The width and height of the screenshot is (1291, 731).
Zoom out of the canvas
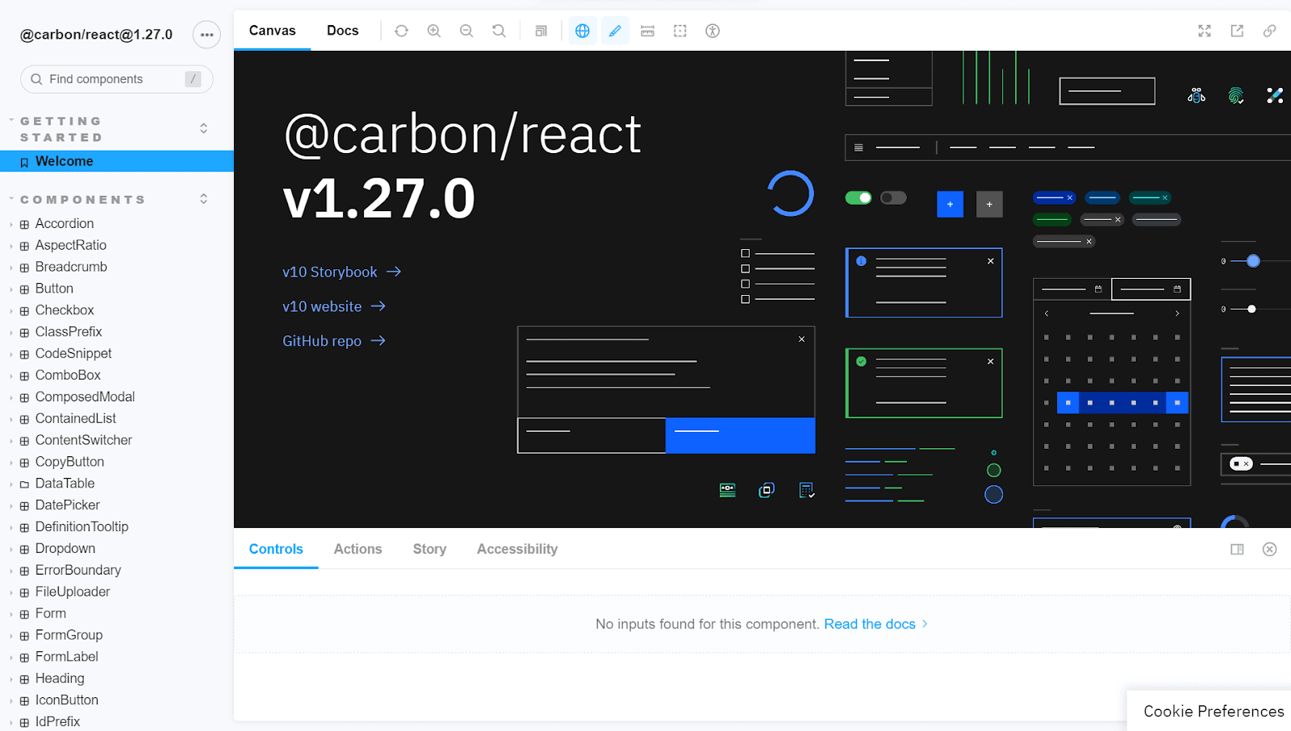click(466, 31)
